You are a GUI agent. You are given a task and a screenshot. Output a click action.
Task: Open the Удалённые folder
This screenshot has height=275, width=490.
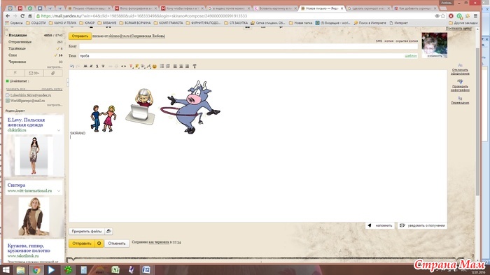tap(17, 48)
